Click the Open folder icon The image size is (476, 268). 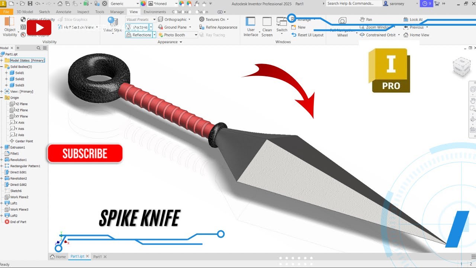click(22, 3)
